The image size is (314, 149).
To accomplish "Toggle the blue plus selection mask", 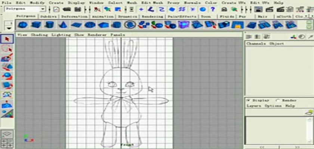I will pos(141,9).
